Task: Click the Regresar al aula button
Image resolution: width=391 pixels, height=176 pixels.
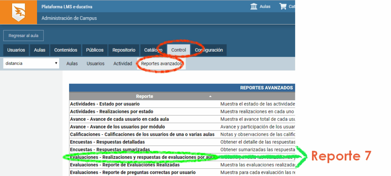Action: coord(23,36)
